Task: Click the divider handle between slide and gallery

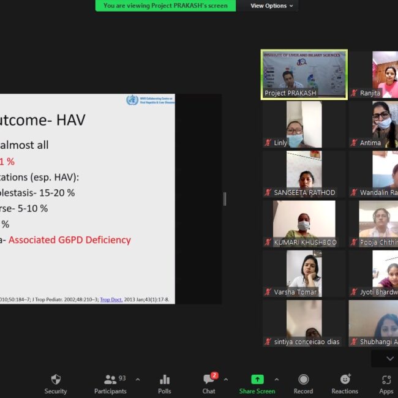Action: click(225, 198)
